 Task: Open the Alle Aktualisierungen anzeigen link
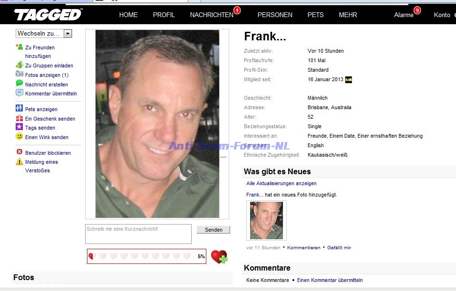[281, 183]
